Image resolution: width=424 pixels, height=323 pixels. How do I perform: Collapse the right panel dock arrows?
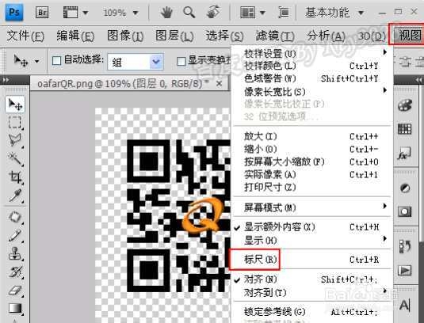[418, 80]
